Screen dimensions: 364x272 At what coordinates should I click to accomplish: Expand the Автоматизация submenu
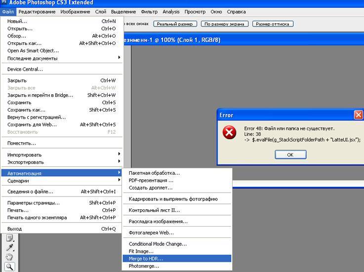coord(62,173)
